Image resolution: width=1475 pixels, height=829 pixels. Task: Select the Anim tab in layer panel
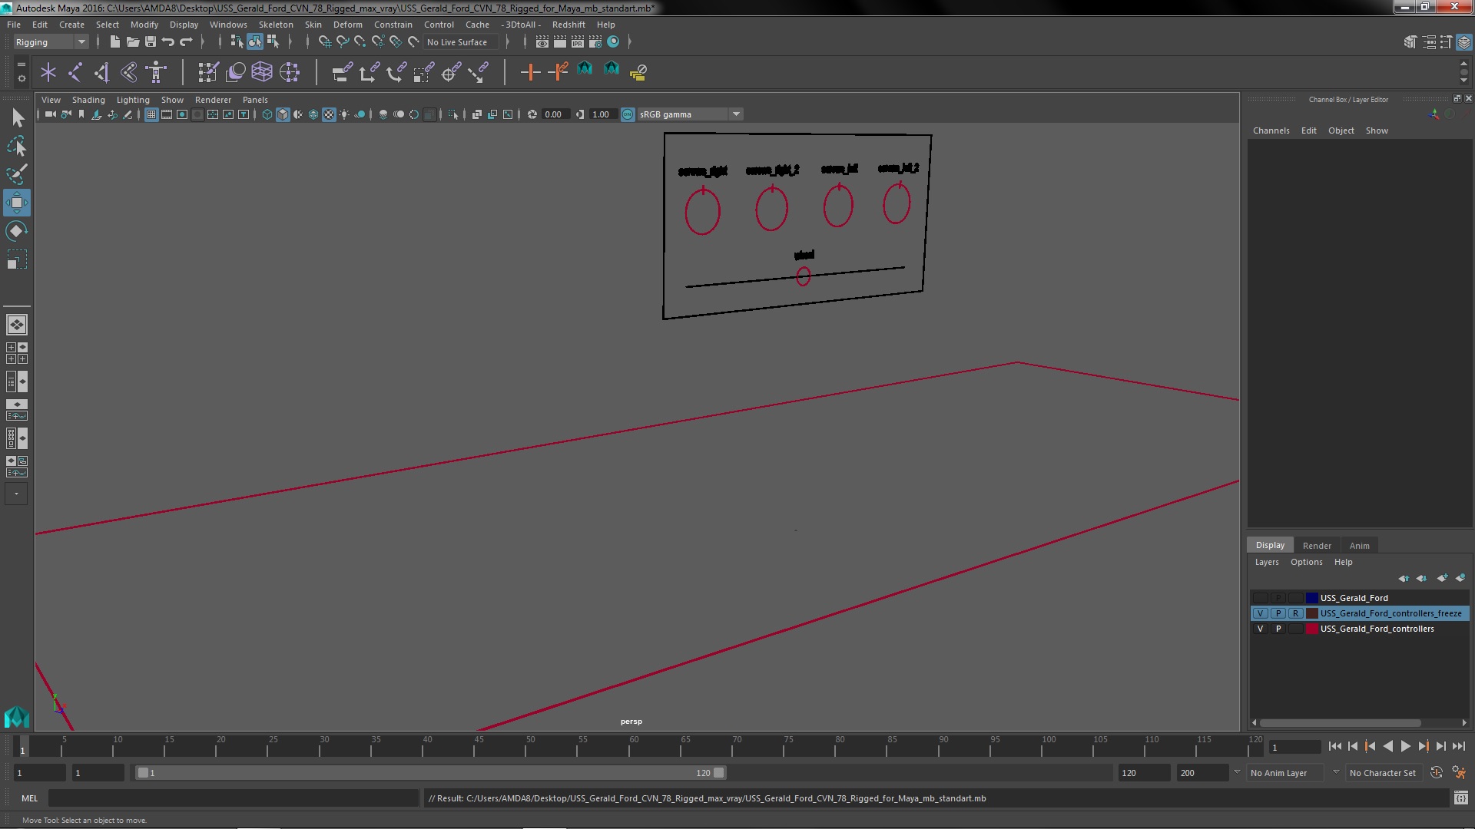[x=1360, y=544]
